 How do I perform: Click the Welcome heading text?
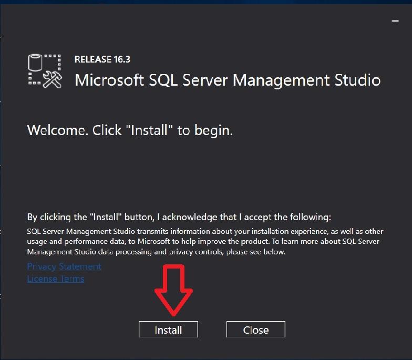click(130, 130)
